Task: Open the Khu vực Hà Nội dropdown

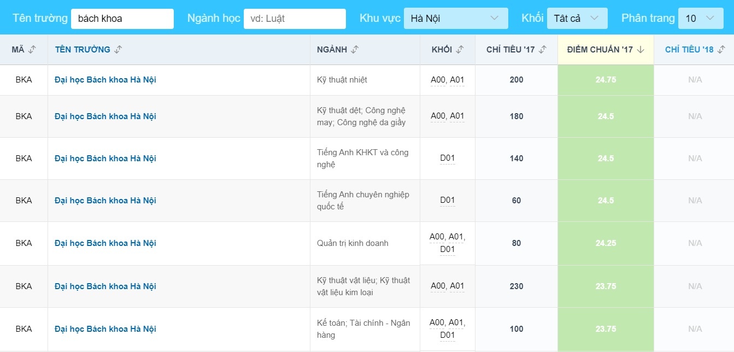Action: [455, 19]
